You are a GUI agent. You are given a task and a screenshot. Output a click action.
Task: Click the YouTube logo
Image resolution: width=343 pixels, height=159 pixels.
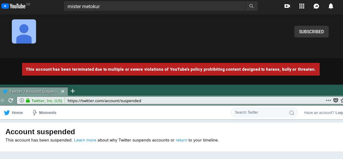14,6
